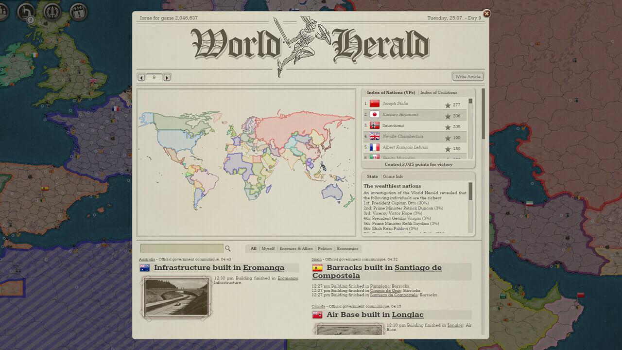The height and width of the screenshot is (350, 622).
Task: Enable the Politics news filter
Action: coord(325,248)
